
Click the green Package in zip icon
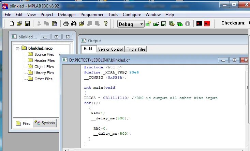click(180, 24)
